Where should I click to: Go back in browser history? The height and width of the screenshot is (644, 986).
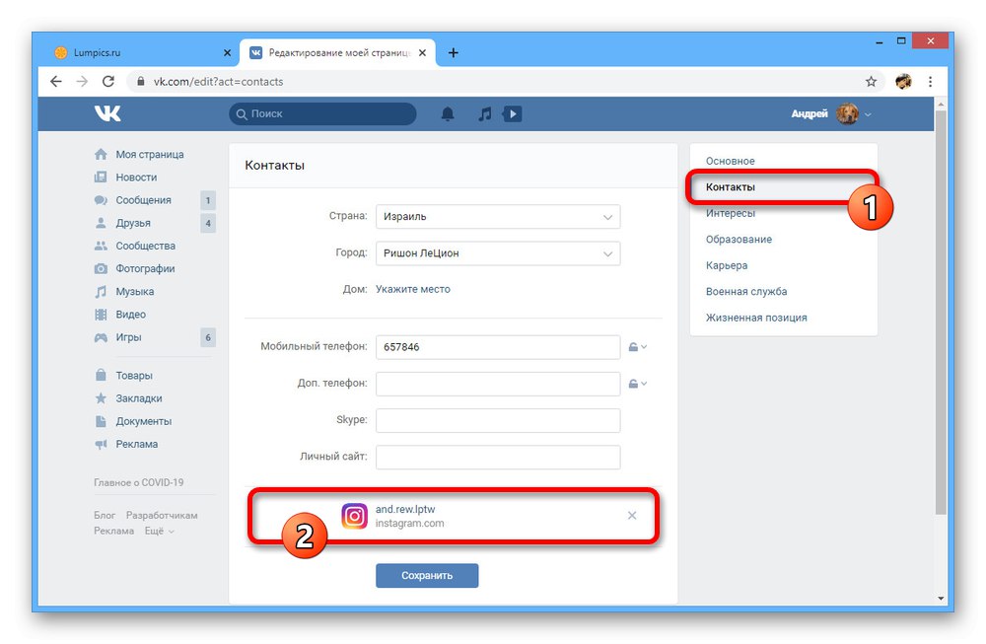[56, 81]
